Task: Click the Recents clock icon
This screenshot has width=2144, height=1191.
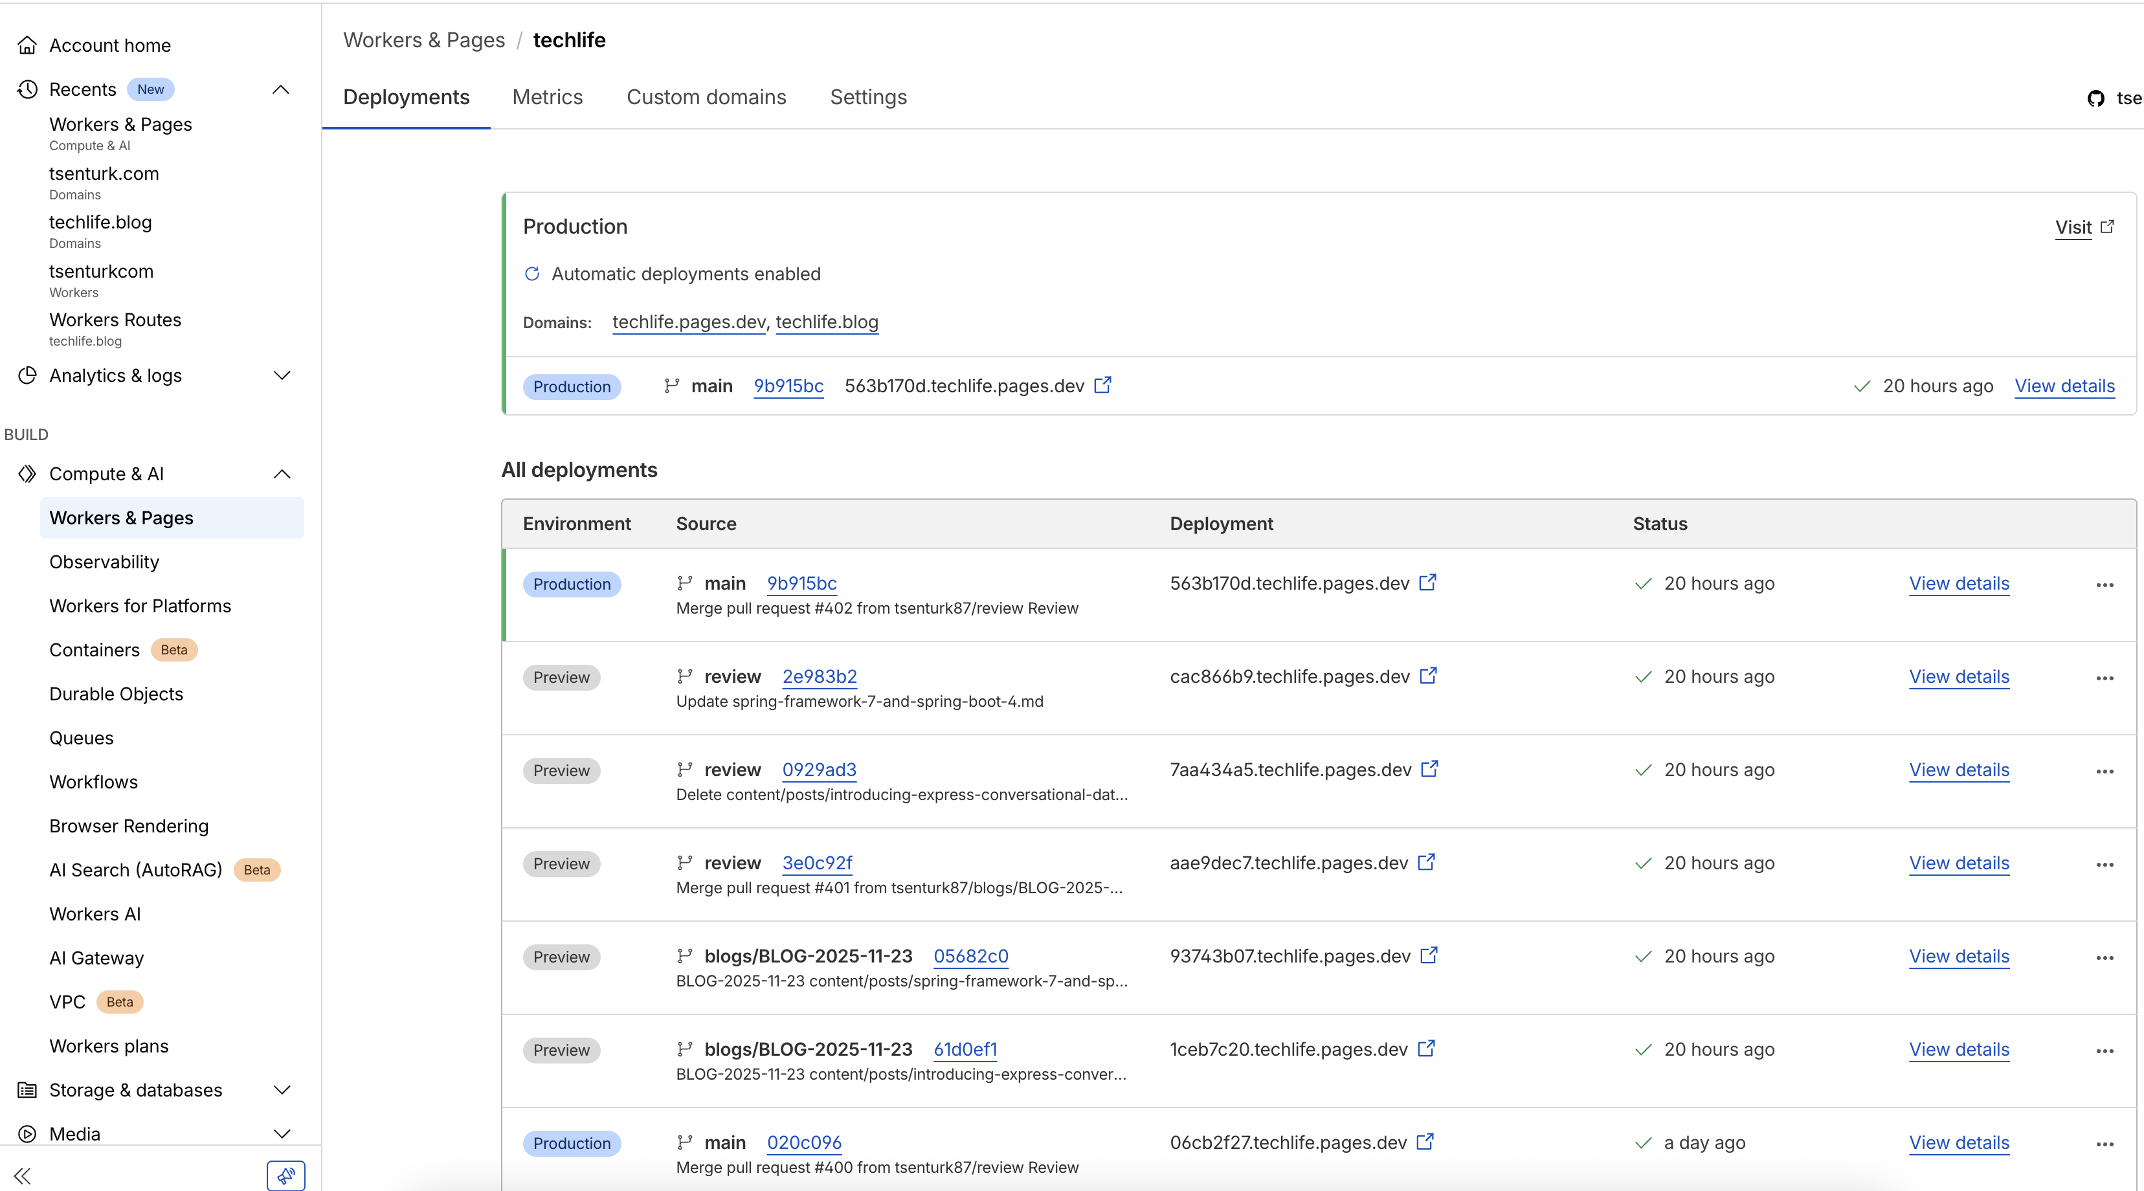Action: click(27, 88)
